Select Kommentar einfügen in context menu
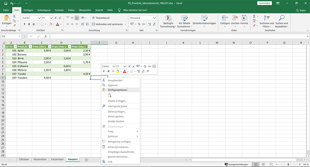This screenshot has height=167, width=310. coord(119,142)
